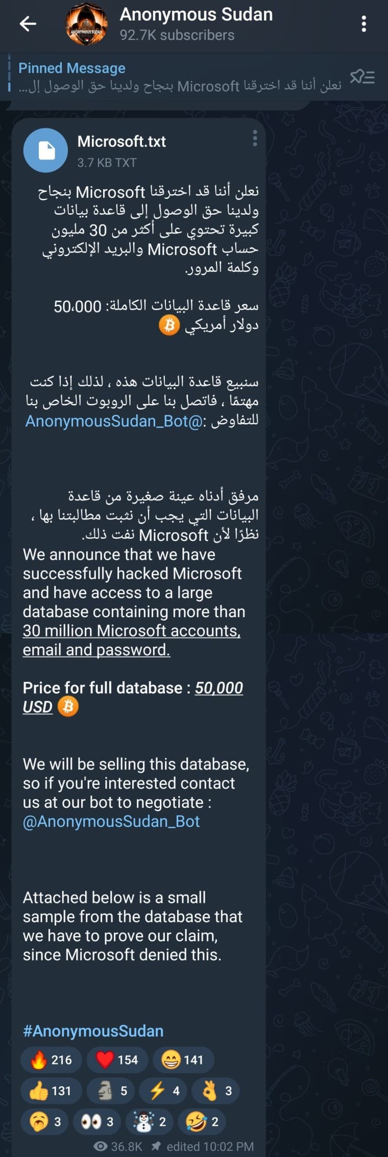This screenshot has width=388, height=1157.
Task: Toggle the thumbs-up reaction with 131 votes
Action: click(50, 1091)
